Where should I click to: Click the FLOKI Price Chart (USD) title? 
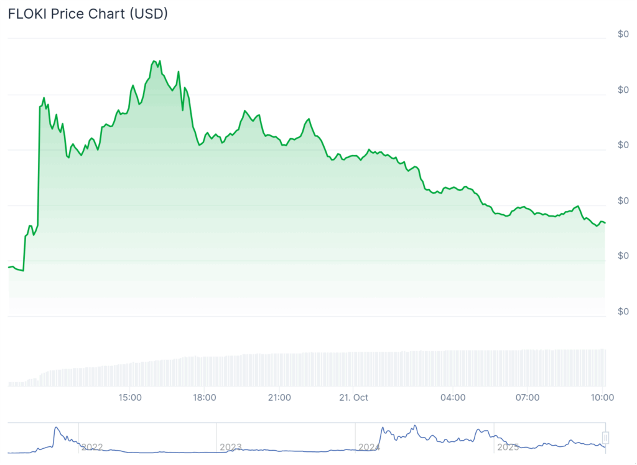pyautogui.click(x=88, y=14)
